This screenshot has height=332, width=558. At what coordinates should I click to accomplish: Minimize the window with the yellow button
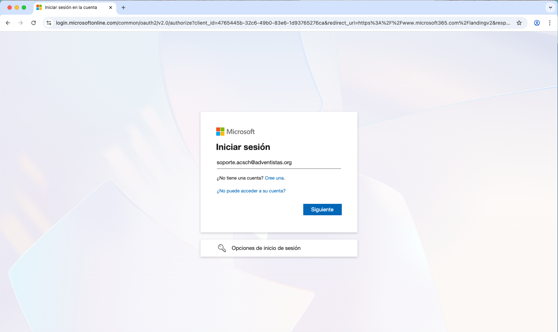coord(17,7)
